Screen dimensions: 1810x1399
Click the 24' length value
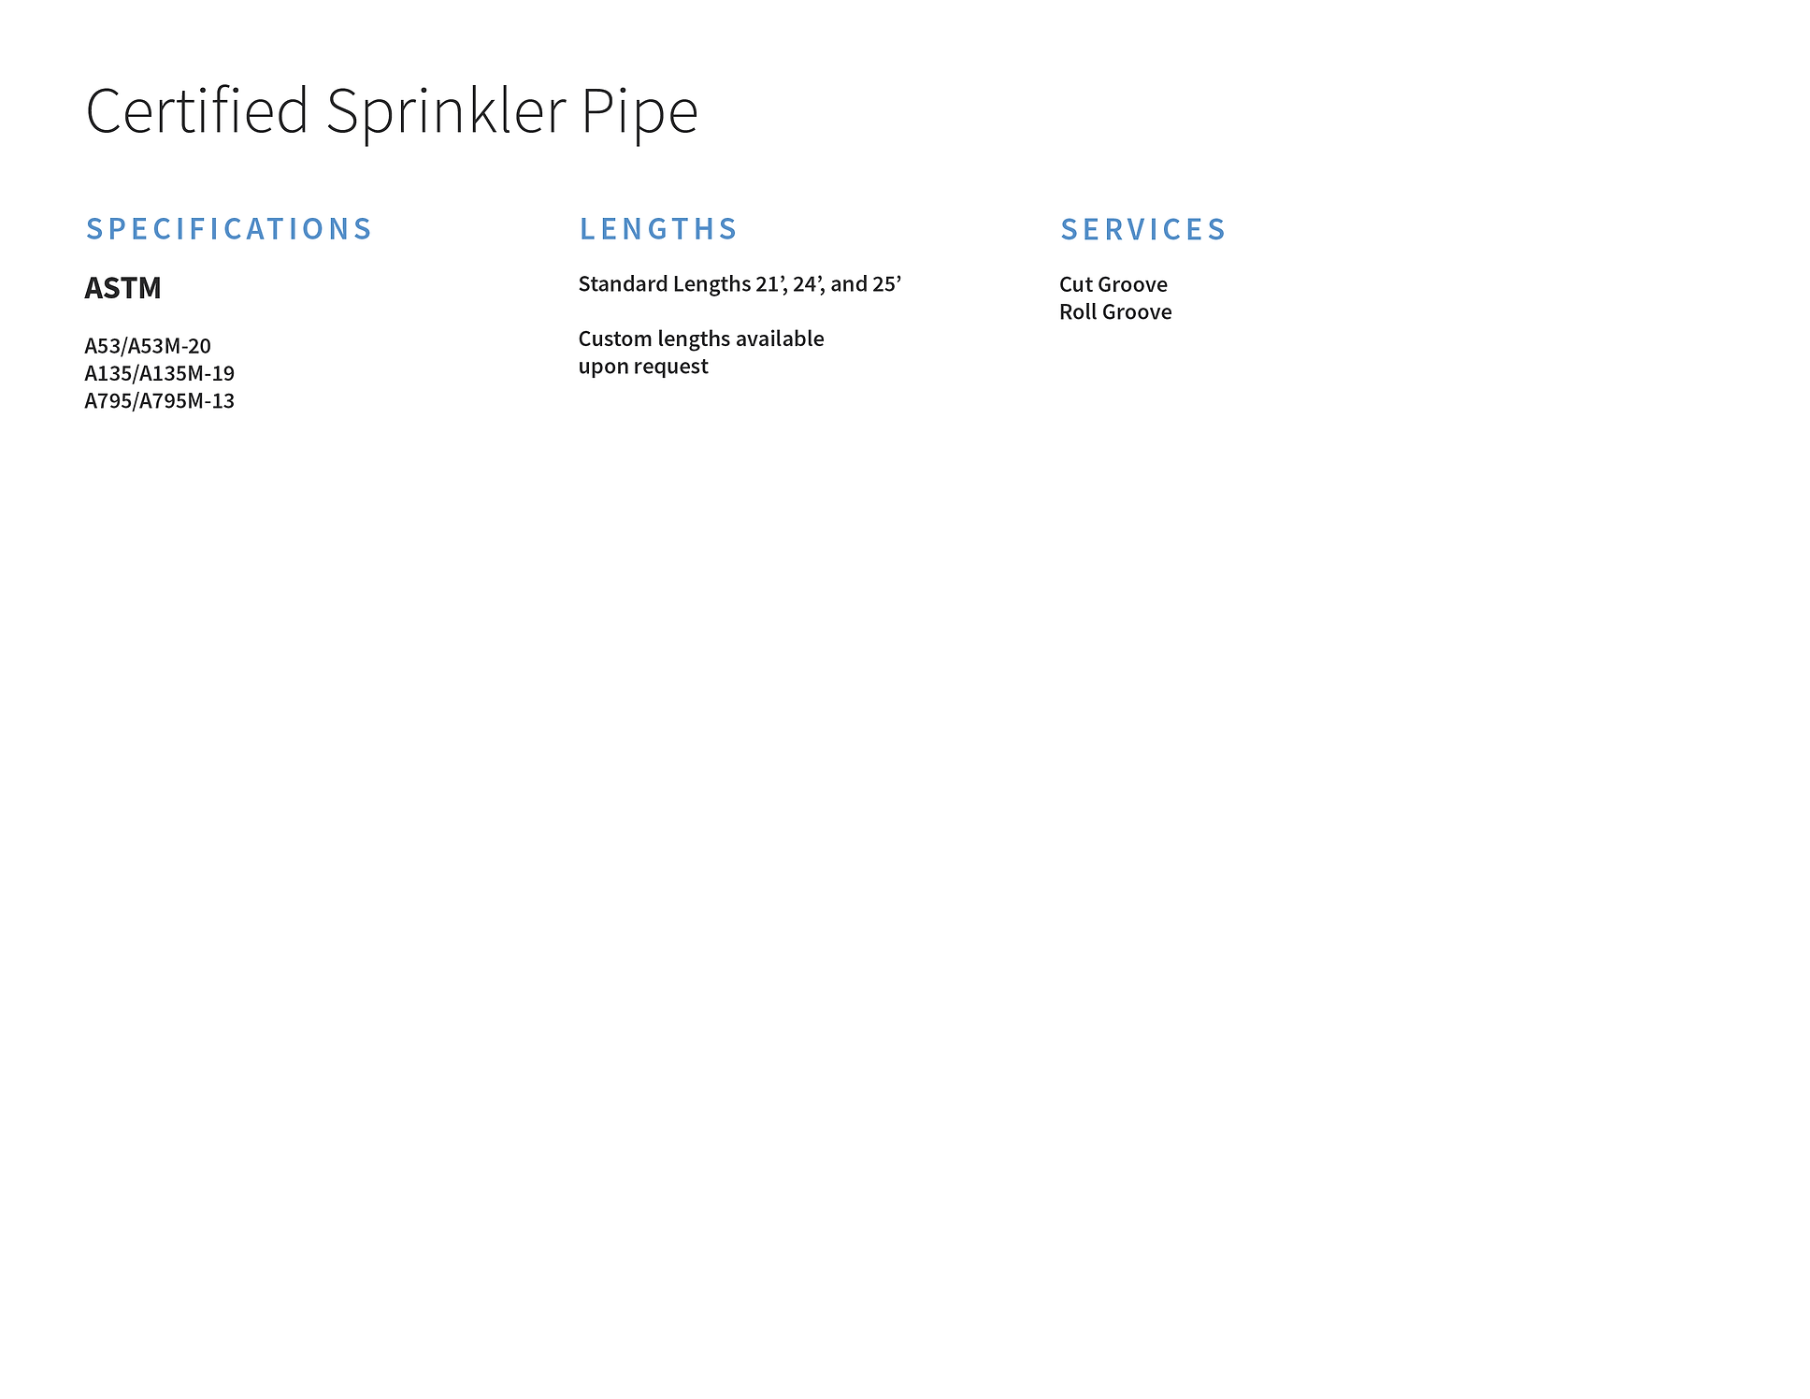tap(808, 284)
